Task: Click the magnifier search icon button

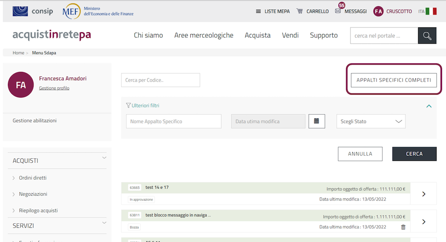Action: [x=427, y=36]
